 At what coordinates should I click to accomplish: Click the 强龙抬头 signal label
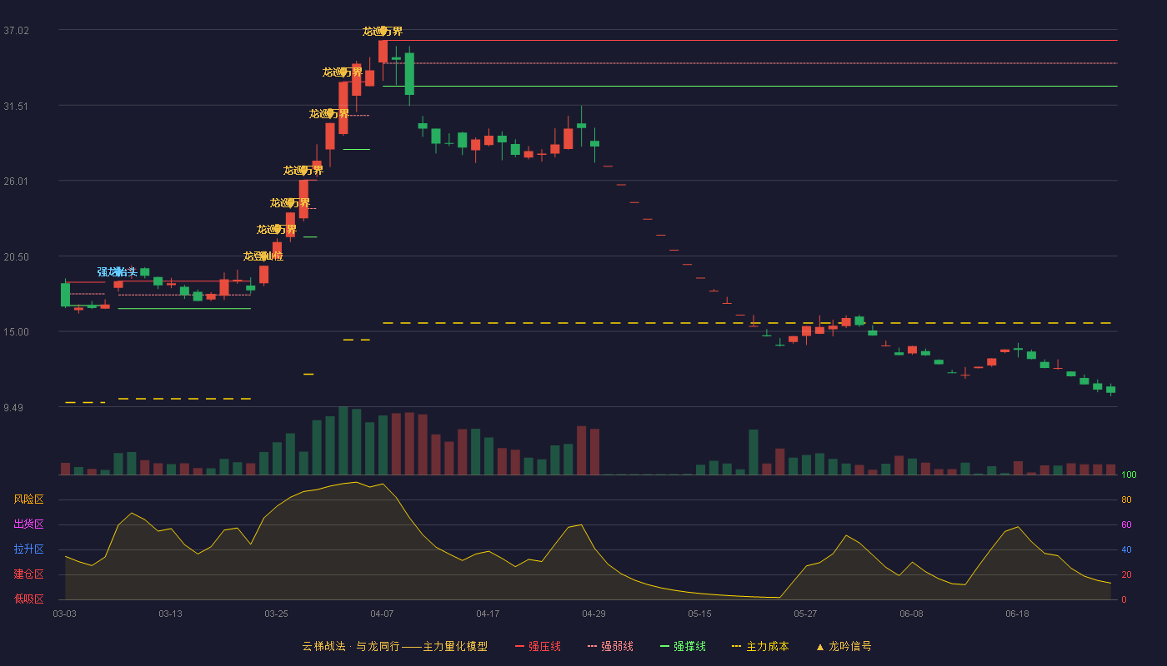pos(118,271)
